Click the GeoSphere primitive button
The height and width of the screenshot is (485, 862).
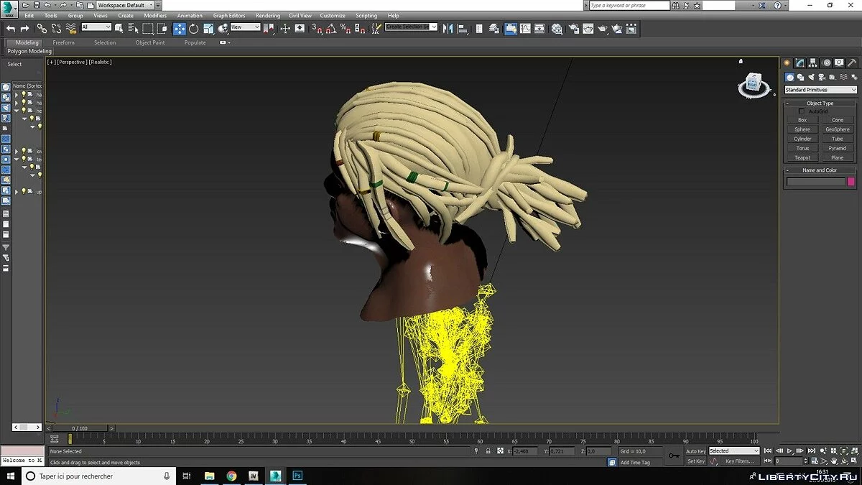pyautogui.click(x=837, y=129)
